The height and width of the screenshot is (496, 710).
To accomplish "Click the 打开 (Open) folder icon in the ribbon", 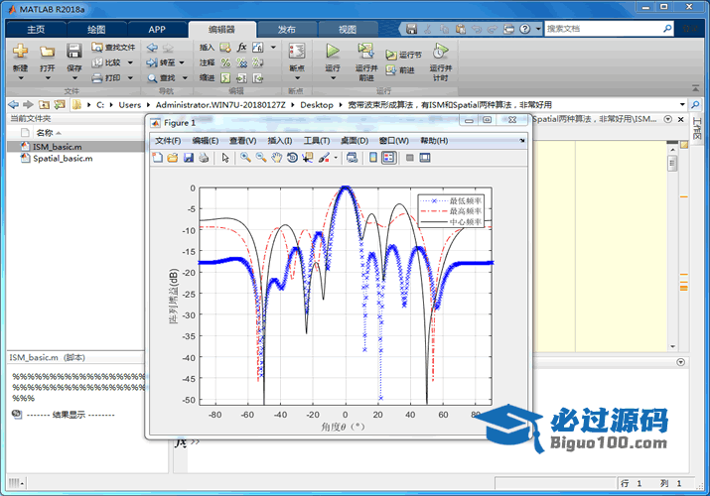I will tap(47, 52).
